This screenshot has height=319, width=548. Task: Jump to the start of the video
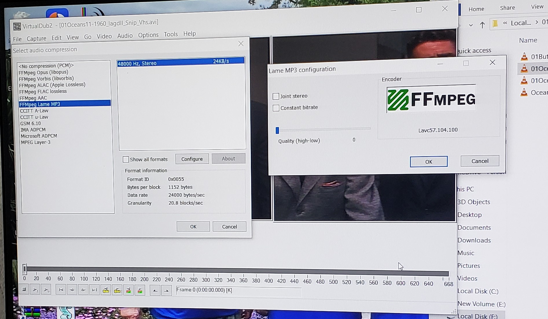tap(61, 290)
